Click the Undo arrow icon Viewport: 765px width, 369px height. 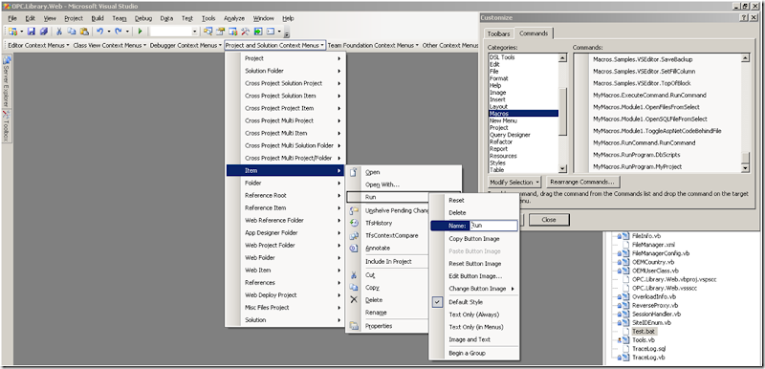pyautogui.click(x=99, y=32)
